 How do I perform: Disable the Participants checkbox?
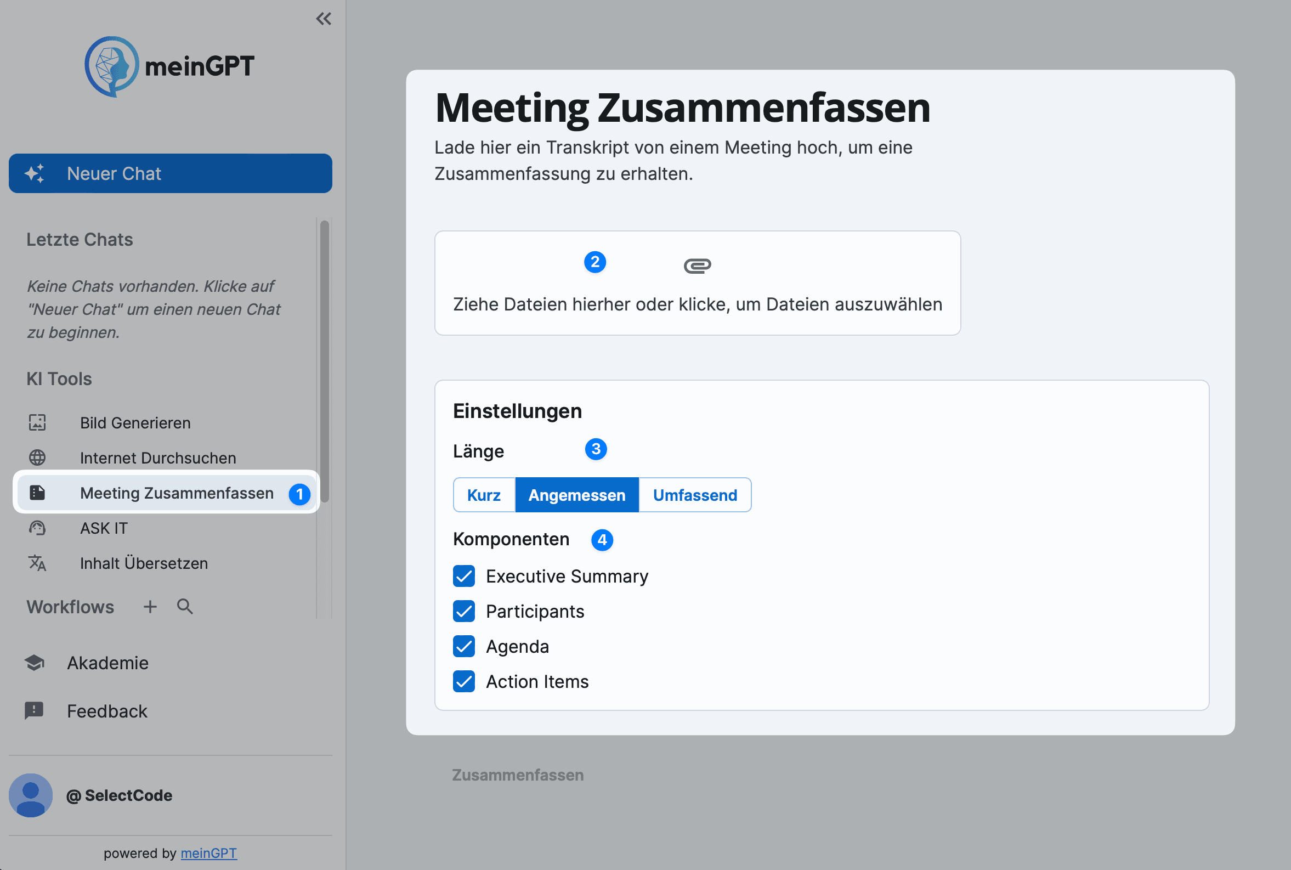pyautogui.click(x=463, y=611)
